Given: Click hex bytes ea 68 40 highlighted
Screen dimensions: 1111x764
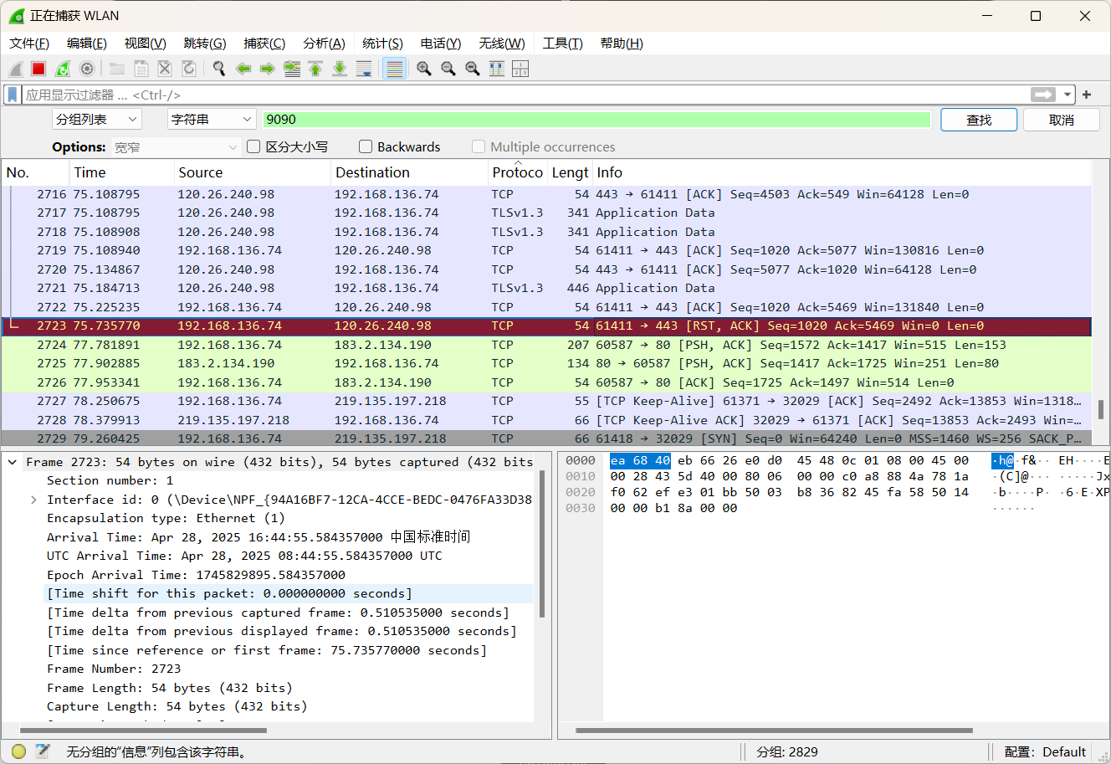Looking at the screenshot, I should (640, 460).
